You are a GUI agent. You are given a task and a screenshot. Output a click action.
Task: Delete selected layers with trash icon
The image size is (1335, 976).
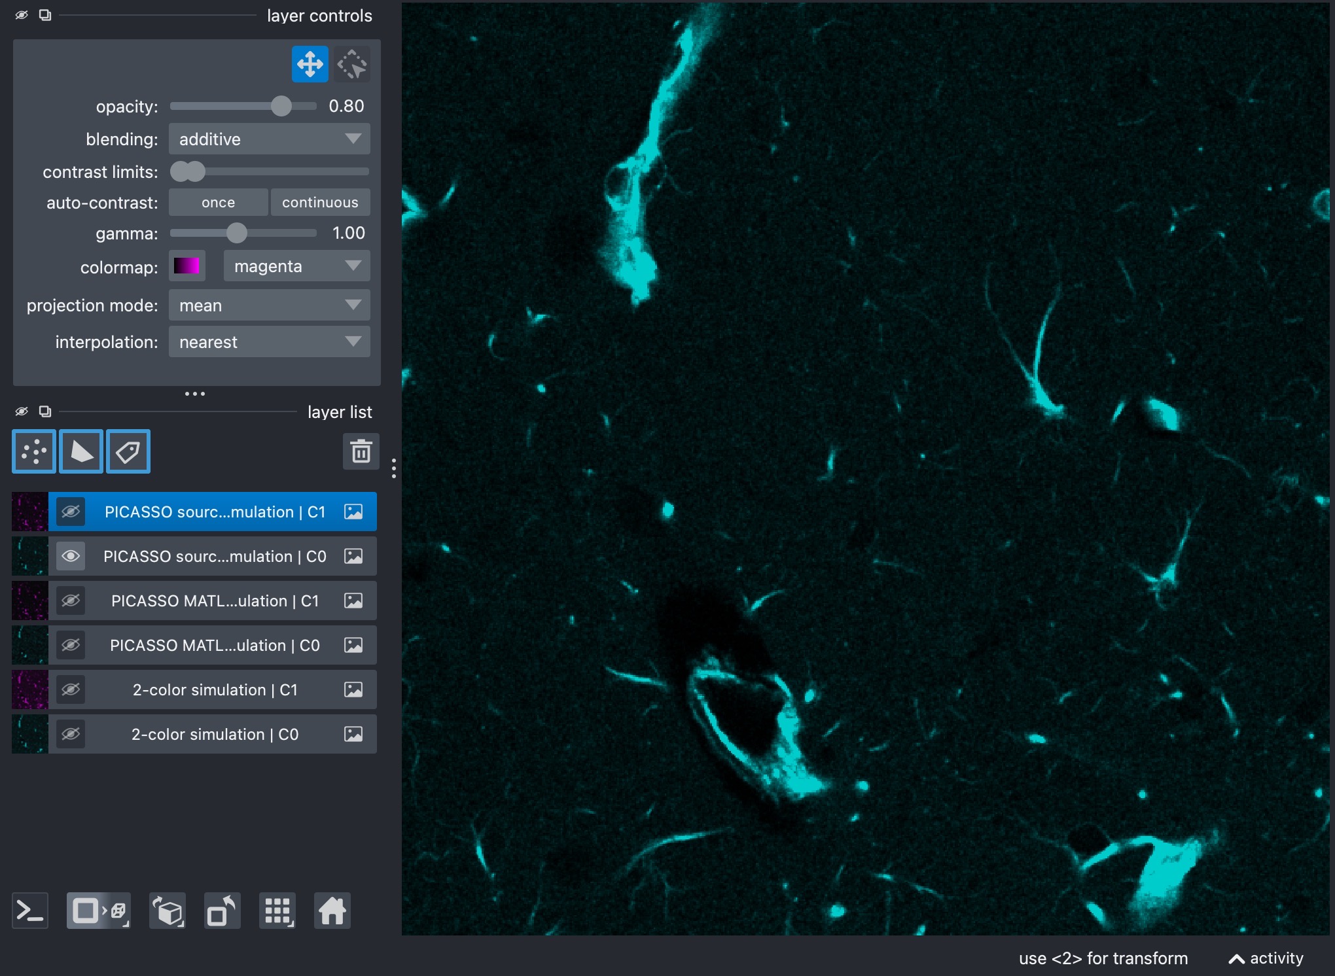coord(361,451)
